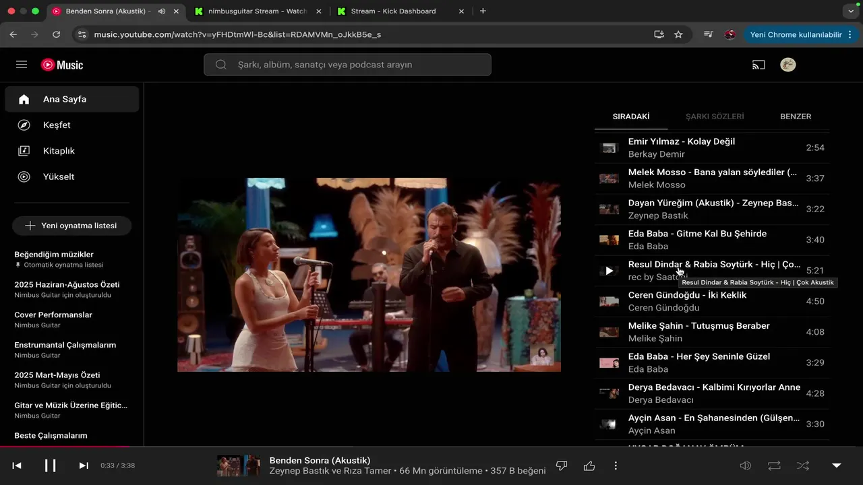Open the Chrome tab search dropdown

(850, 11)
